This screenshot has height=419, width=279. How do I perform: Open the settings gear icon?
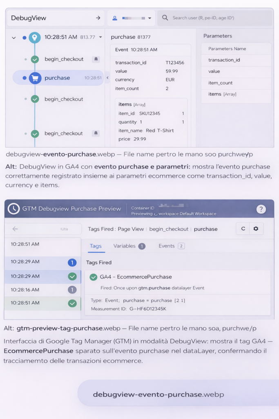(256, 229)
